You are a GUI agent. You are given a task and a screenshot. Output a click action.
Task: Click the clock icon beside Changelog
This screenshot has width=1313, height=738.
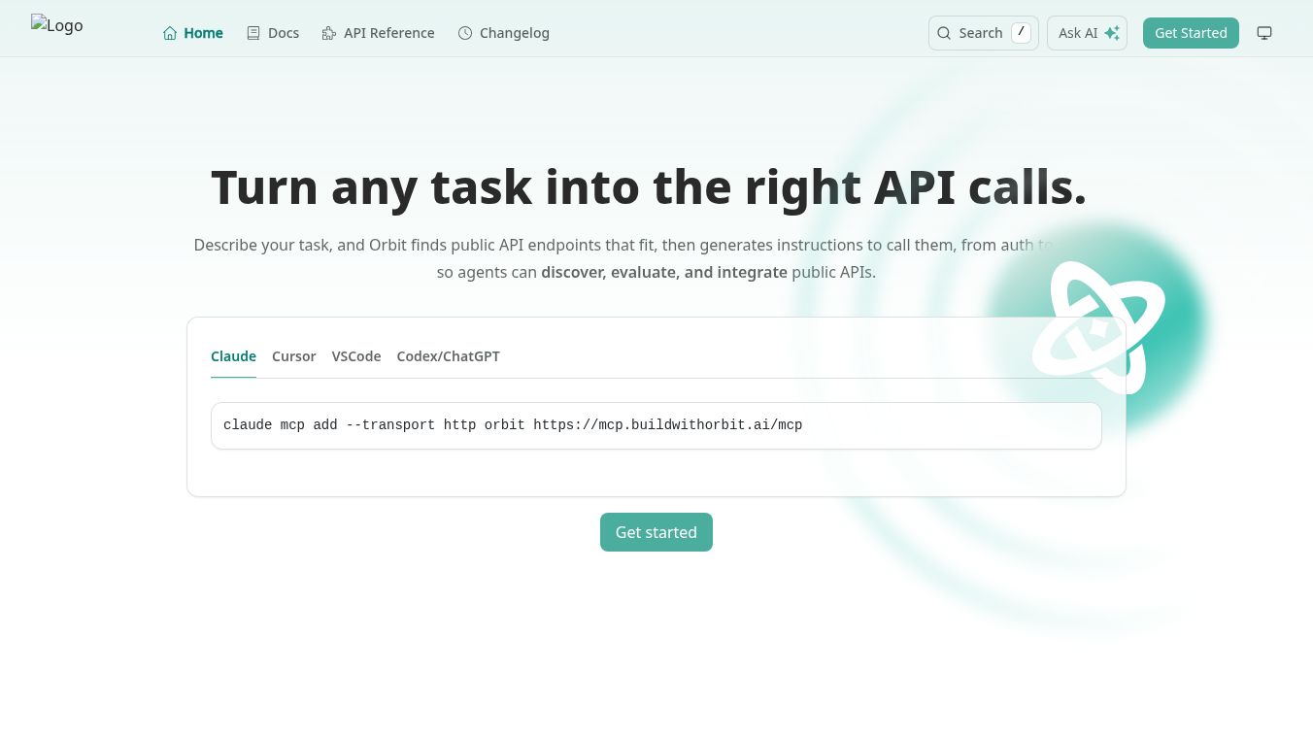pyautogui.click(x=465, y=33)
